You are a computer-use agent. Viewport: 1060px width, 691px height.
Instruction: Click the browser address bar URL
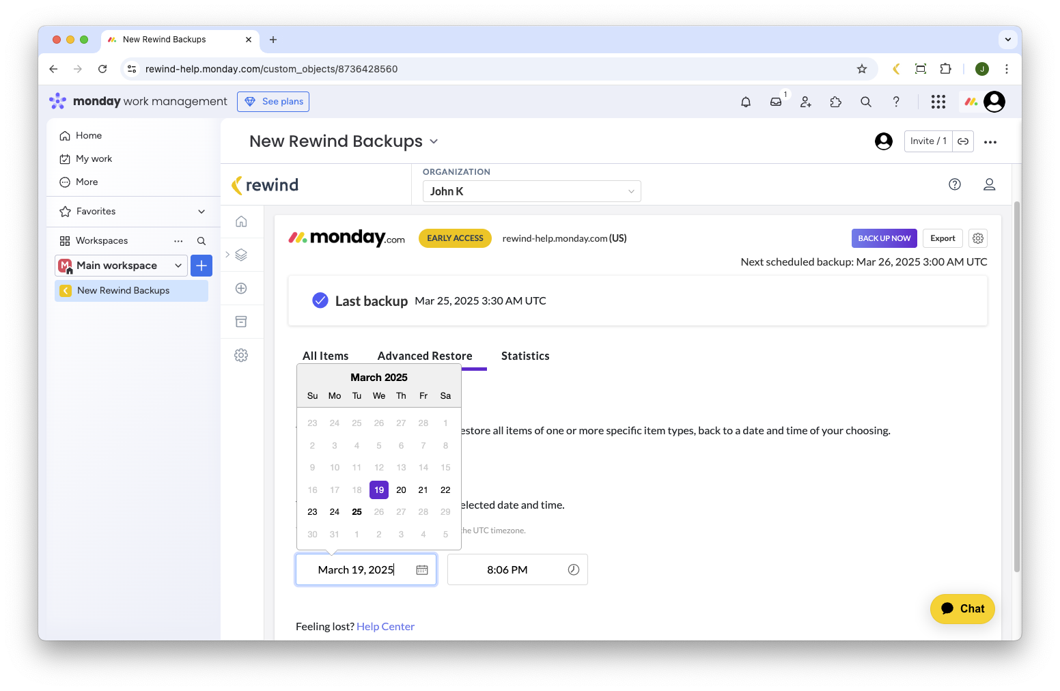click(x=271, y=69)
